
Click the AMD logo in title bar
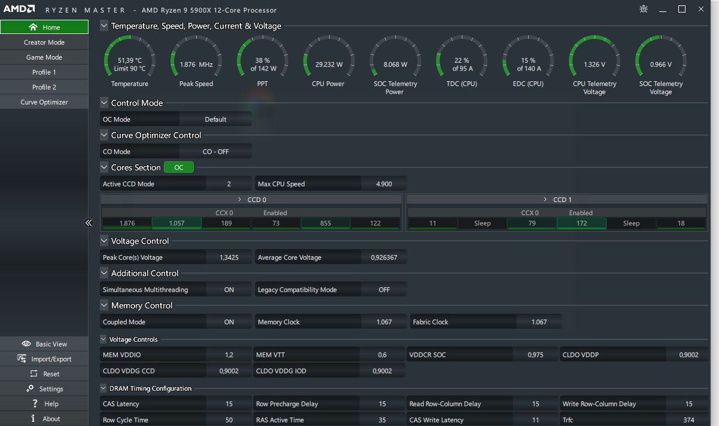point(18,10)
